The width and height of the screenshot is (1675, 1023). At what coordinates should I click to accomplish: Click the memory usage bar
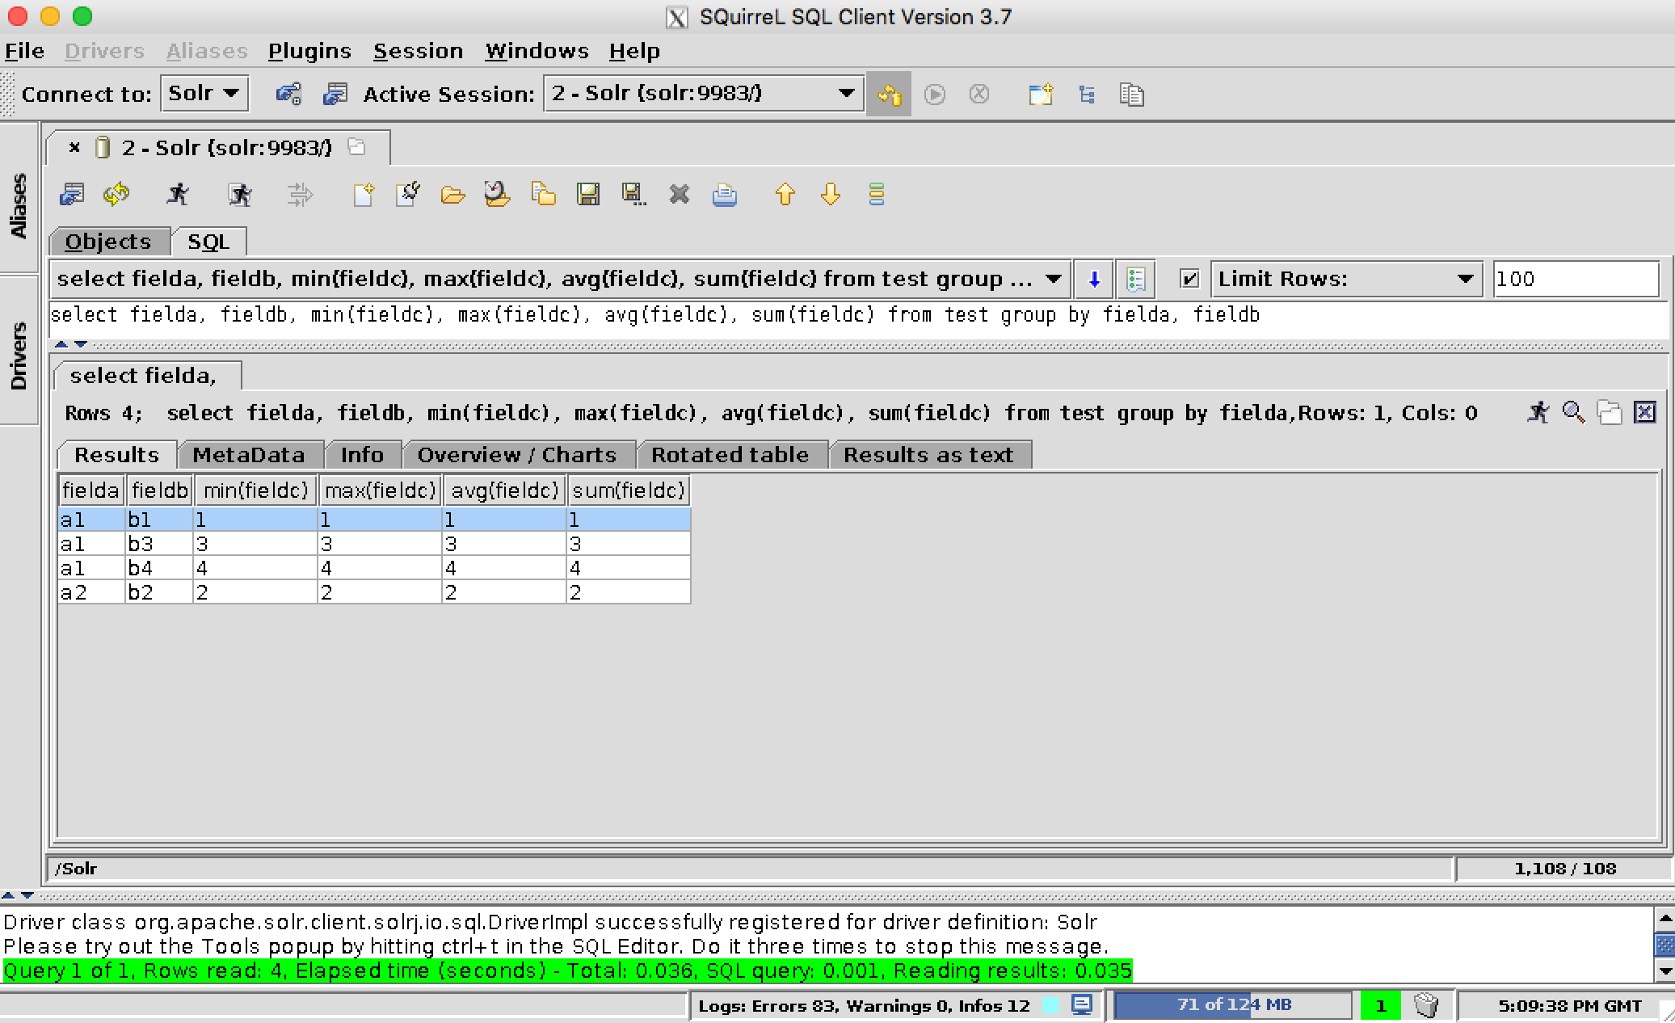click(x=1233, y=1004)
